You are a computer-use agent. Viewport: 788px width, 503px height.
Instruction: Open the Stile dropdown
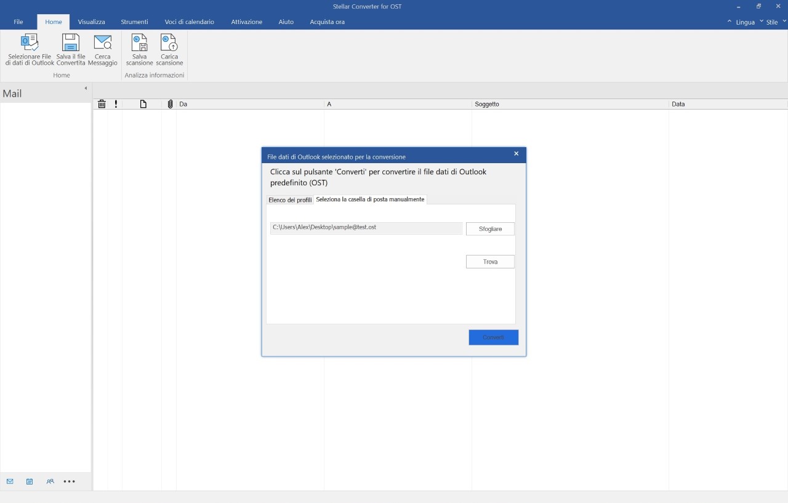pyautogui.click(x=773, y=22)
